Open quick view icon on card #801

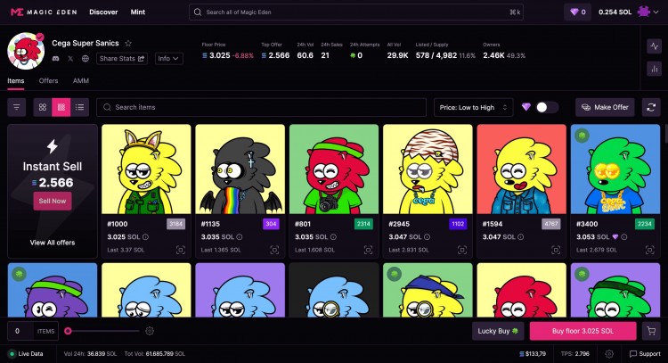(368, 250)
